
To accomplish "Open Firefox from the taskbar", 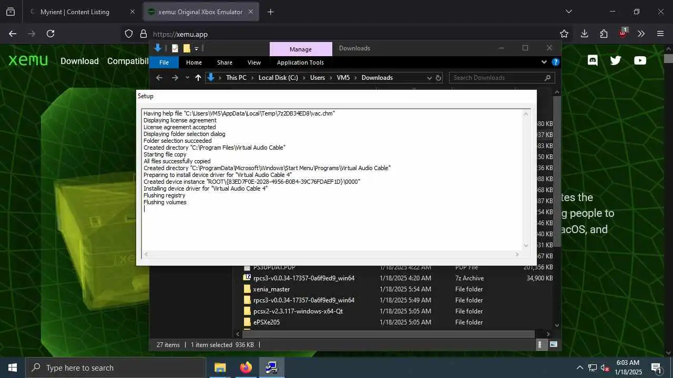I will pyautogui.click(x=246, y=367).
